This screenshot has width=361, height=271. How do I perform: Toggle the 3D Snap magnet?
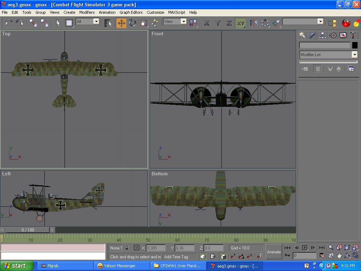233,256
